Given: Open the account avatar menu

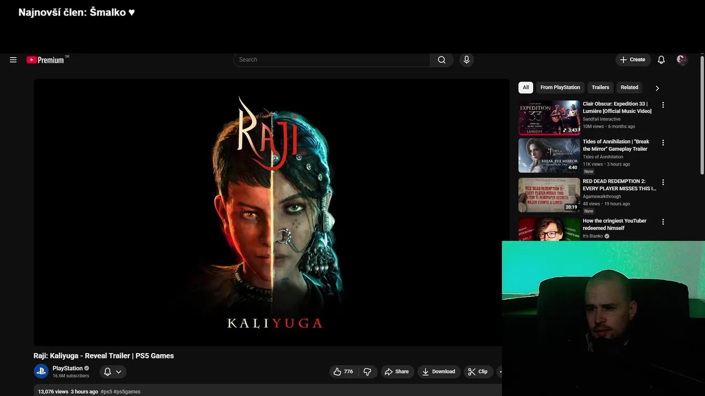Looking at the screenshot, I should (682, 60).
